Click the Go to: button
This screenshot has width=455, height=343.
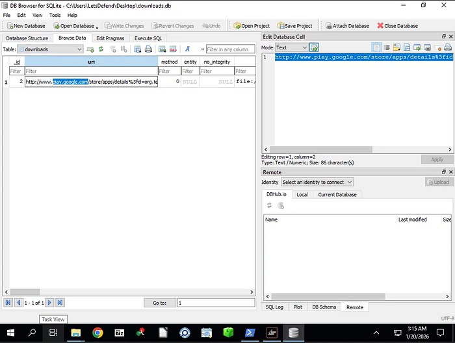(160, 303)
